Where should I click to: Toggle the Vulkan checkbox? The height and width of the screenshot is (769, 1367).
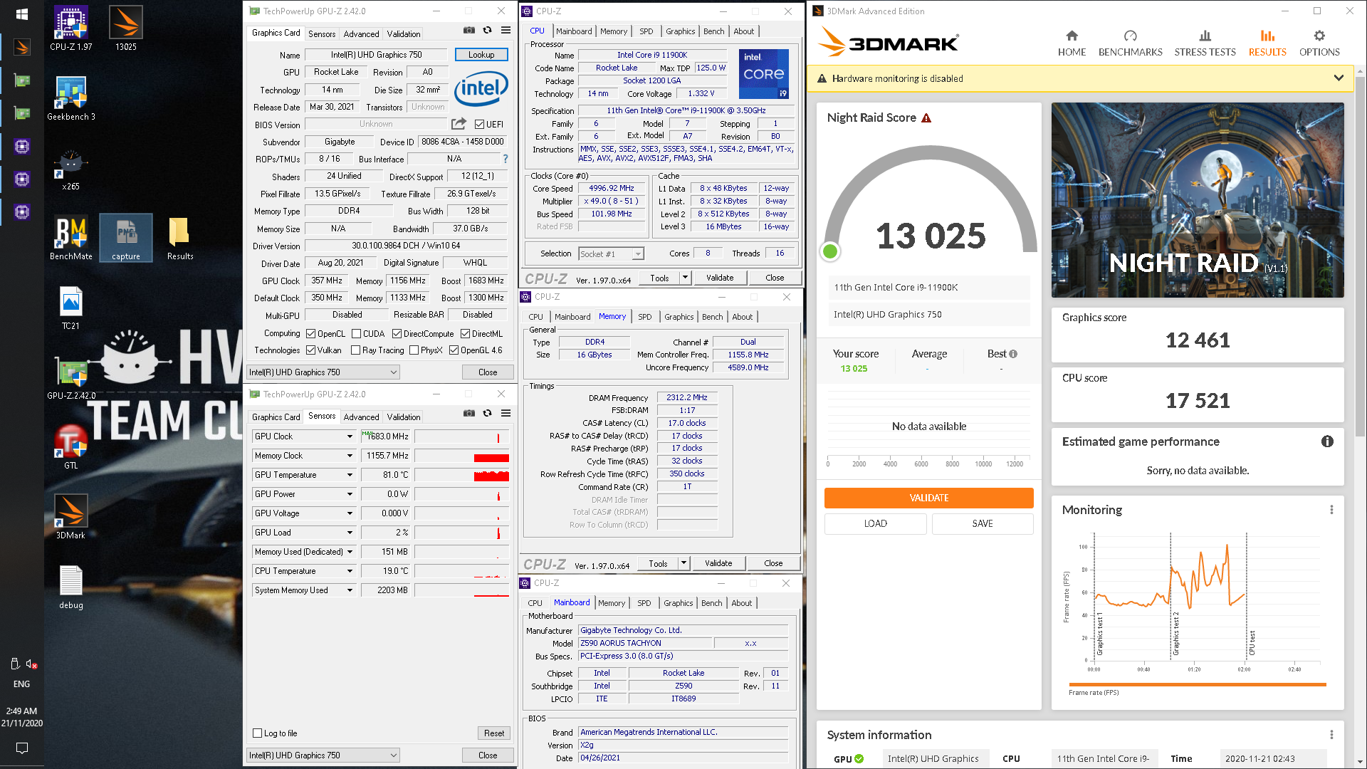click(310, 350)
